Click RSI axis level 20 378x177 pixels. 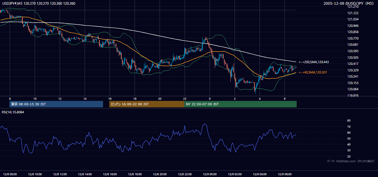pos(349,156)
